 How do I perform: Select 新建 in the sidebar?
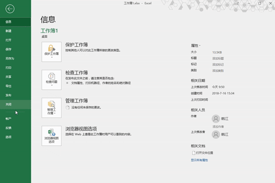pyautogui.click(x=15, y=31)
